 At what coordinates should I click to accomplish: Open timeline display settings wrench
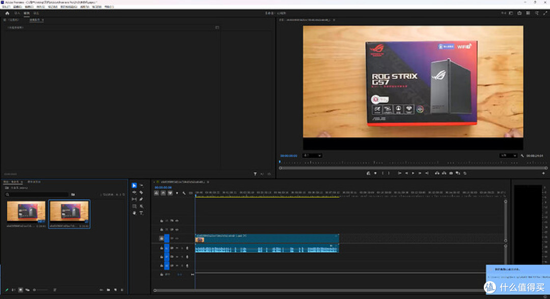coord(184,193)
